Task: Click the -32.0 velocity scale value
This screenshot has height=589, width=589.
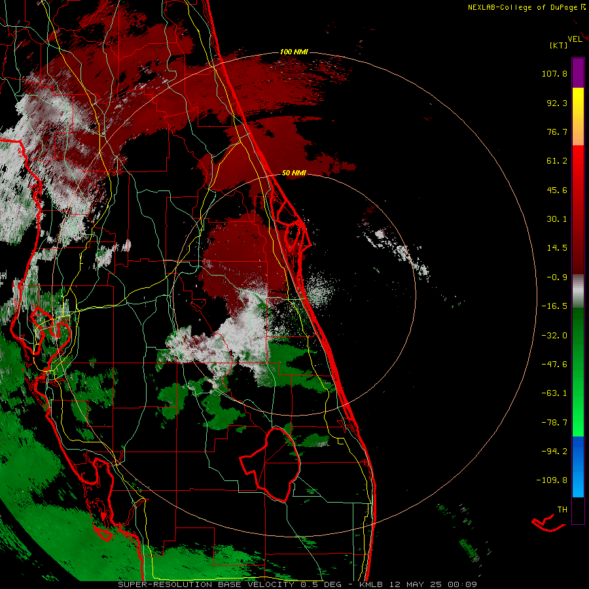Action: click(554, 336)
